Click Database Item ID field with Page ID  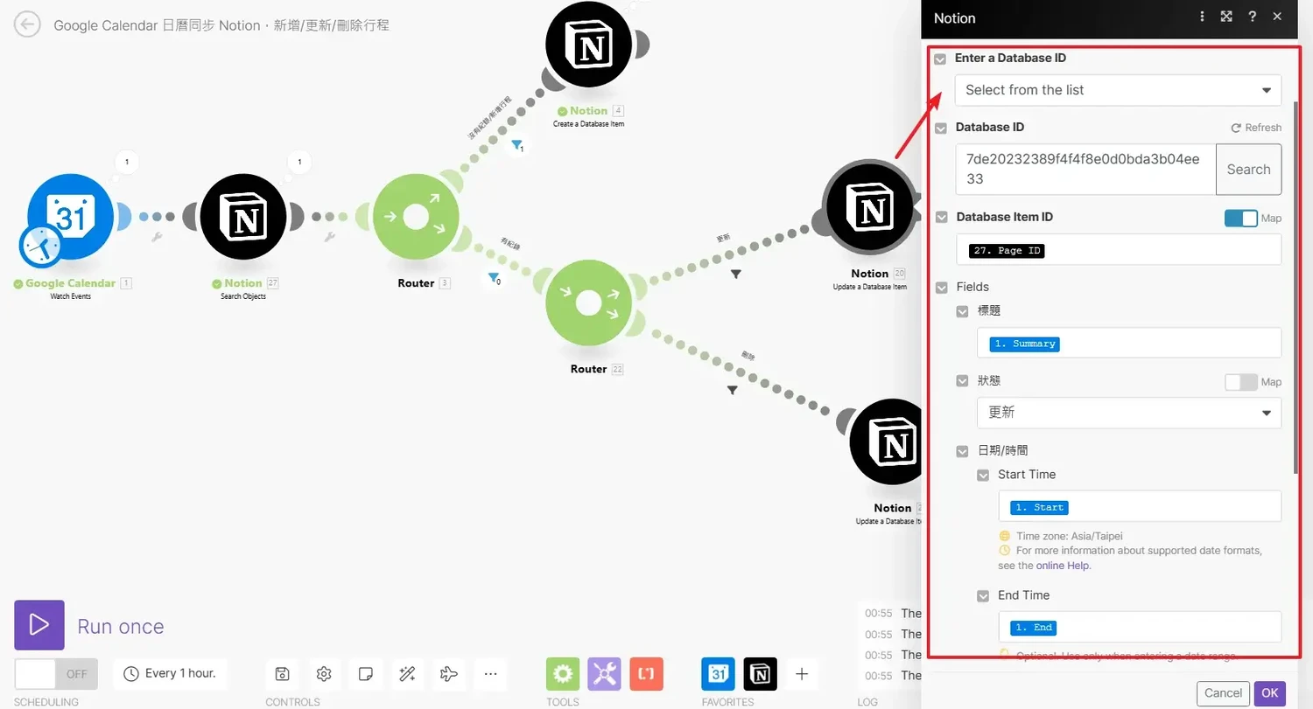(x=1119, y=250)
